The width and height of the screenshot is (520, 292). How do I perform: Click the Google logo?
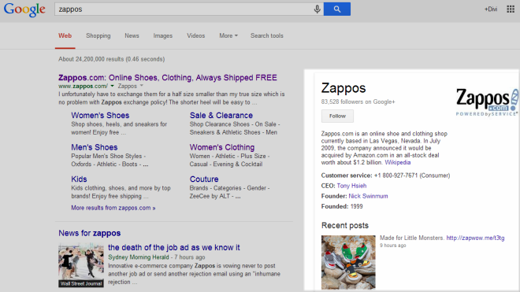point(24,9)
